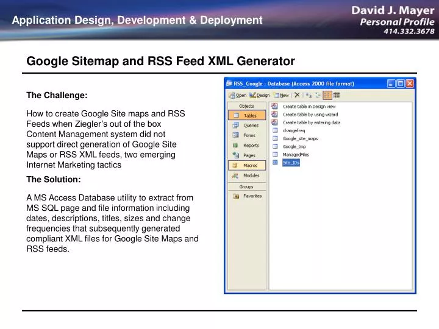Select the Macros object category
The width and height of the screenshot is (439, 329).
click(247, 165)
